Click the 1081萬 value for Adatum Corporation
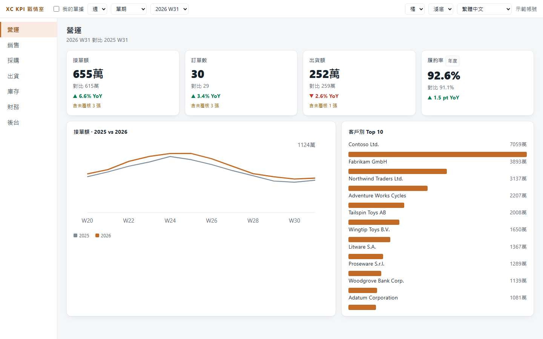 [518, 298]
